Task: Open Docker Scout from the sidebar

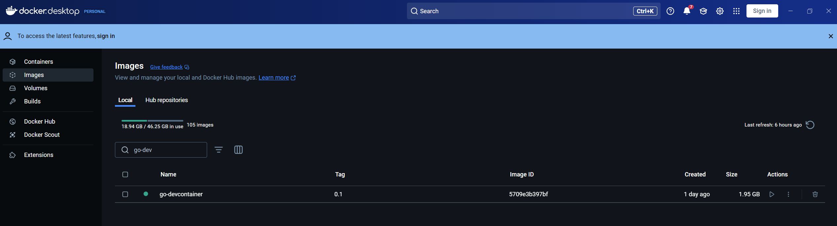Action: click(x=48, y=135)
